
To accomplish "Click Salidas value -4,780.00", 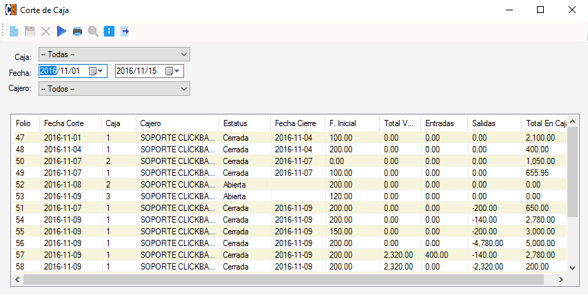I will coord(487,243).
